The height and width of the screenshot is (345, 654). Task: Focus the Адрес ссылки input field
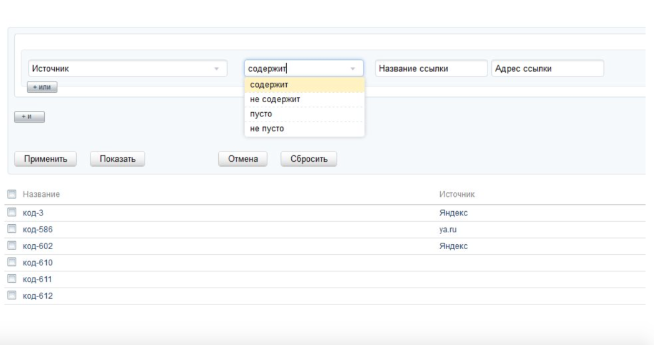(x=547, y=69)
